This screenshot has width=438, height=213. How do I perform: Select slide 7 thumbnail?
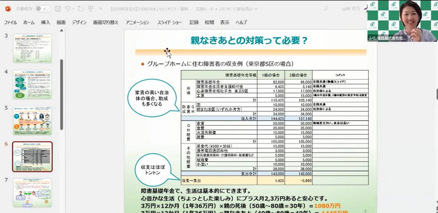(33, 192)
